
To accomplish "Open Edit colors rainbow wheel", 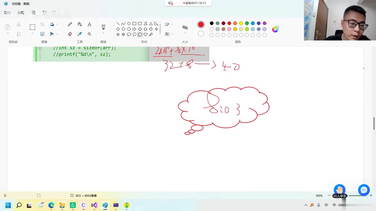I will (x=275, y=29).
